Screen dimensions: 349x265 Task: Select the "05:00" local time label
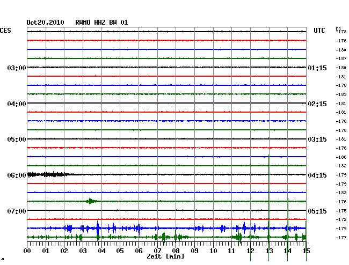[17, 139]
